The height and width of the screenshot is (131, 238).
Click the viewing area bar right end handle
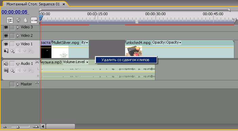229,10
